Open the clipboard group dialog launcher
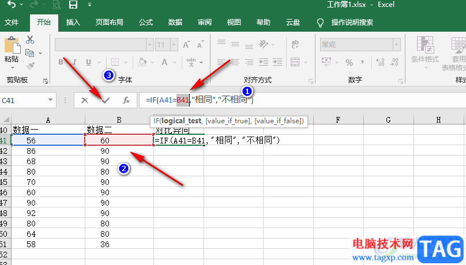 click(x=46, y=81)
